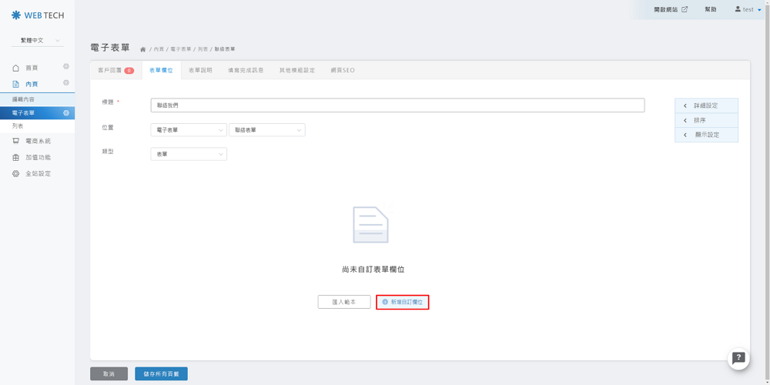Open the 類型 dropdown showing 表單
Image resolution: width=770 pixels, height=385 pixels.
[189, 154]
